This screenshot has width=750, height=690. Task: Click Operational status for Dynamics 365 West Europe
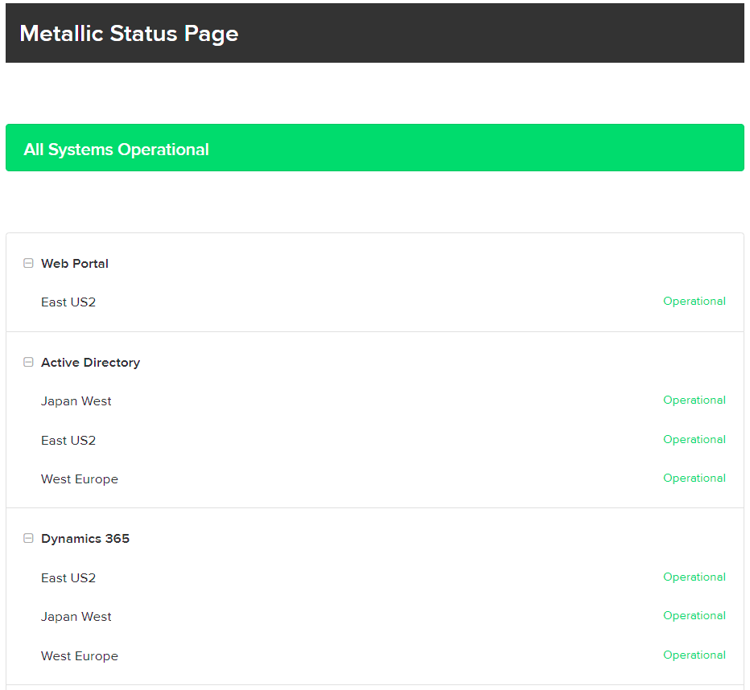coord(694,655)
